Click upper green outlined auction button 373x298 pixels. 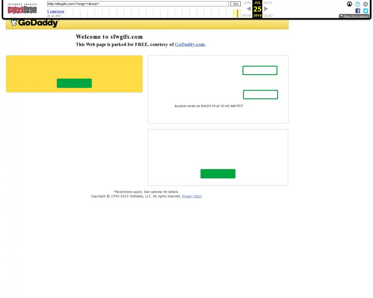point(260,70)
